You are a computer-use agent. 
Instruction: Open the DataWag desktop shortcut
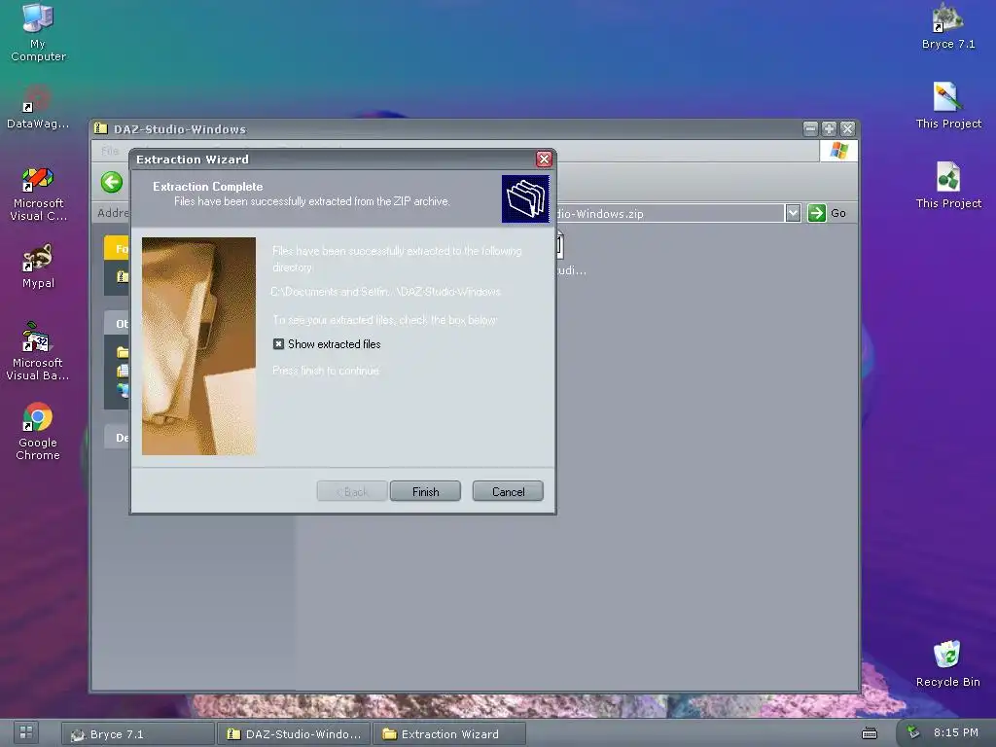38,107
